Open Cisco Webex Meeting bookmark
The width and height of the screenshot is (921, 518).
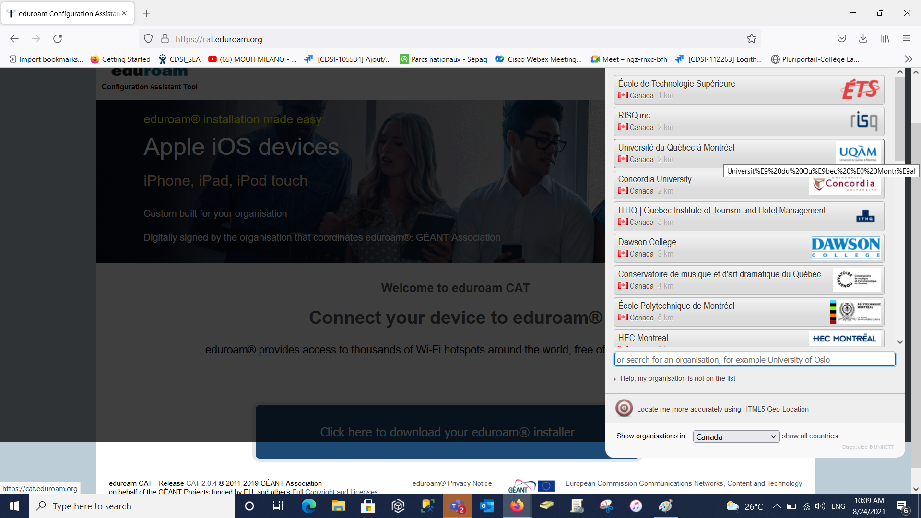[x=539, y=59]
